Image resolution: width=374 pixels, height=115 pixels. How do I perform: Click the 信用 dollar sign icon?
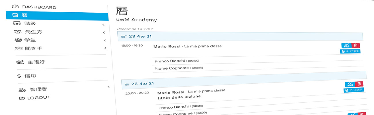pos(19,76)
